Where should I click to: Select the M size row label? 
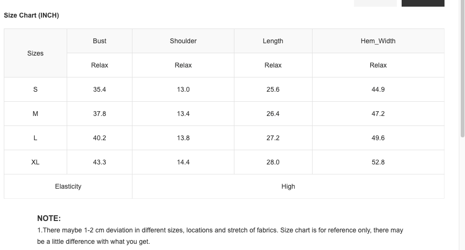click(35, 114)
